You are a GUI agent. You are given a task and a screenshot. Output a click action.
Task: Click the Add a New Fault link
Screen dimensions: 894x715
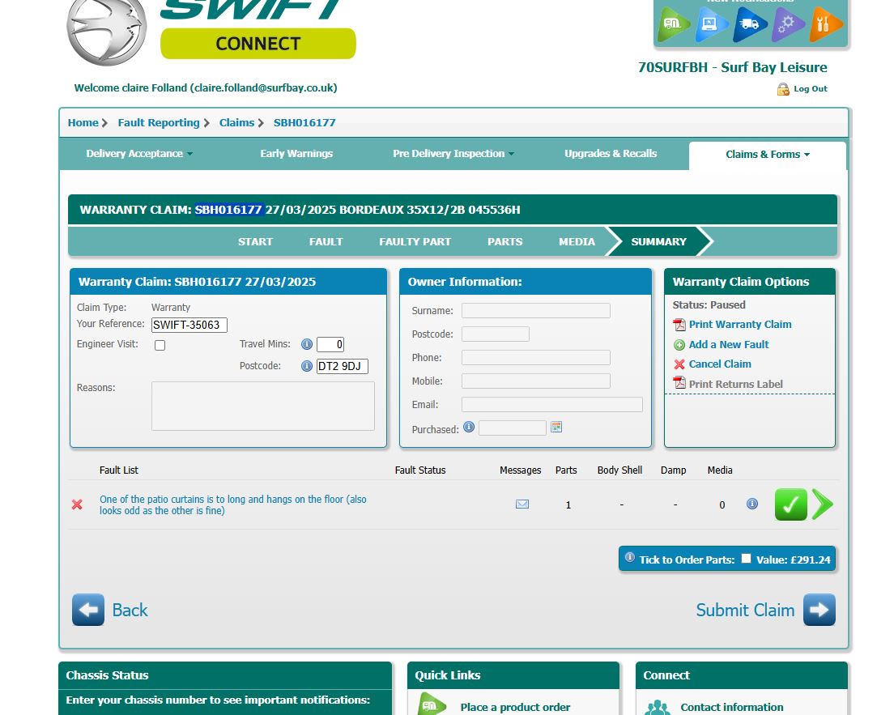(x=729, y=344)
